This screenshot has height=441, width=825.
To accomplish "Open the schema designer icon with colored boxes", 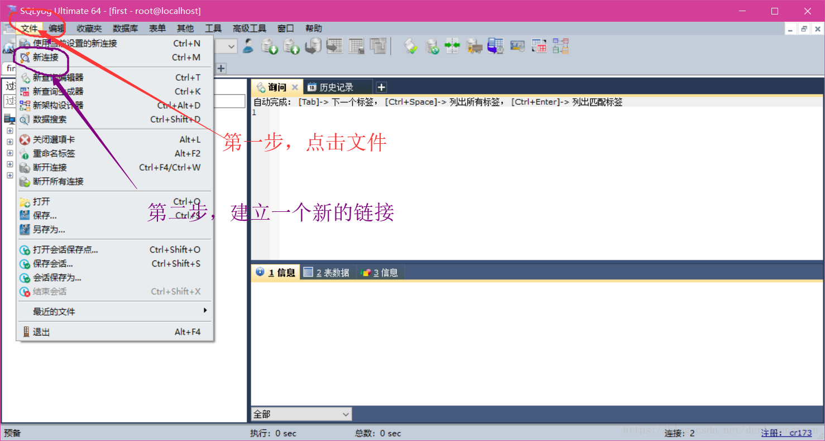I will (x=560, y=46).
